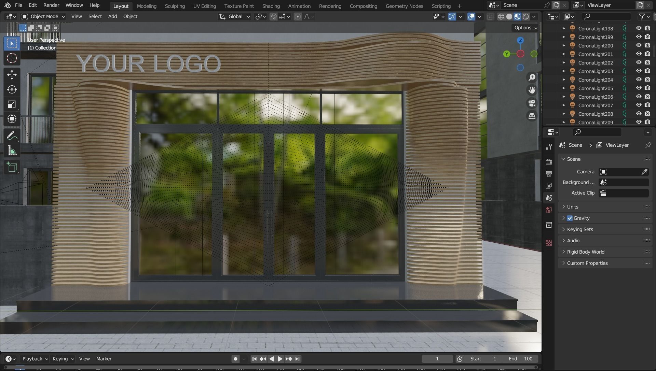Viewport: 656px width, 371px height.
Task: Hide CoronaLight203 in viewport
Action: tap(638, 71)
